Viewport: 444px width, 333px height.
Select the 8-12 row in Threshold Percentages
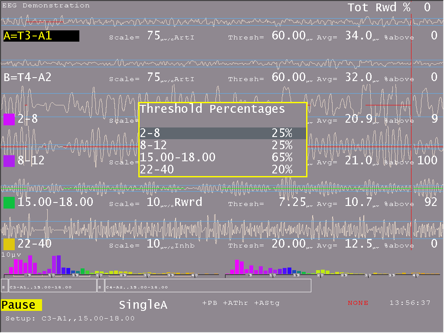tap(222, 145)
